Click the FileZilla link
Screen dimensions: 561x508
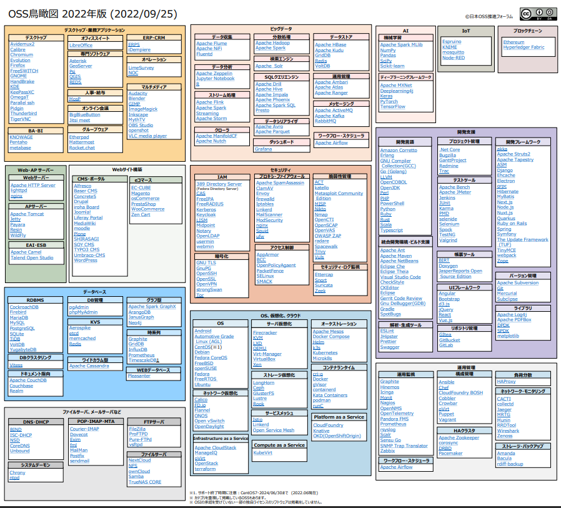[x=137, y=429]
